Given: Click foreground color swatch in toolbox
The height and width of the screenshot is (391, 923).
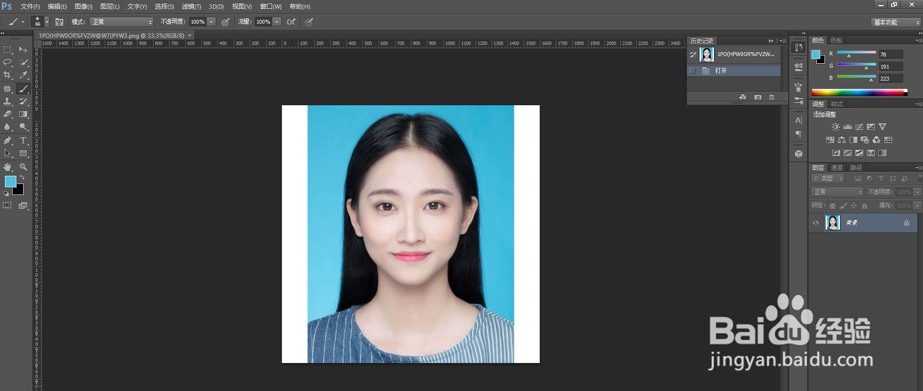Looking at the screenshot, I should [10, 181].
